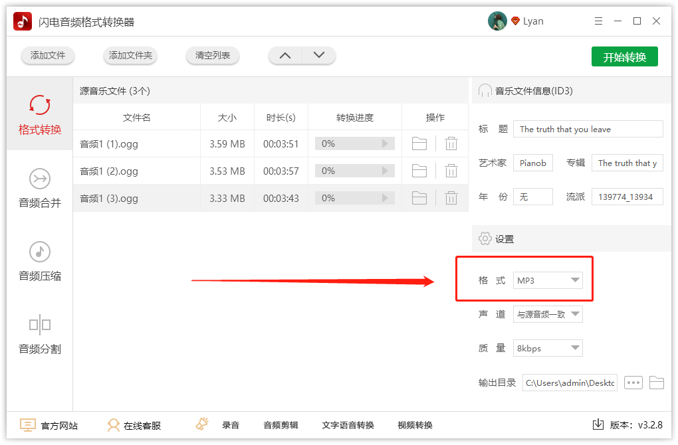Open the 音频压缩 audio compression tab
Screen dimensions: 678x445
coord(40,261)
